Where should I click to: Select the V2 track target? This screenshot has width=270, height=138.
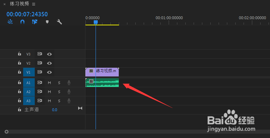click(29, 63)
